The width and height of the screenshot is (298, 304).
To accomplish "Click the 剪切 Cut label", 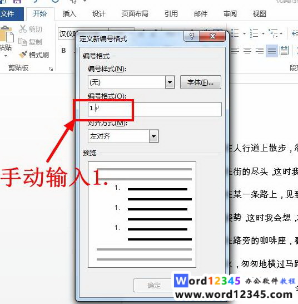I will pyautogui.click(x=36, y=30).
